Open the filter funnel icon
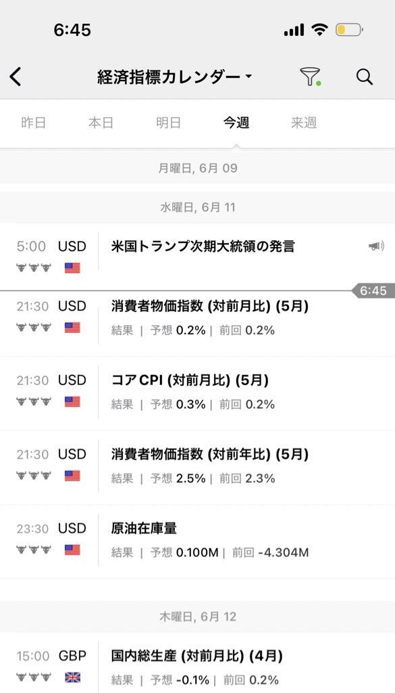 (311, 76)
